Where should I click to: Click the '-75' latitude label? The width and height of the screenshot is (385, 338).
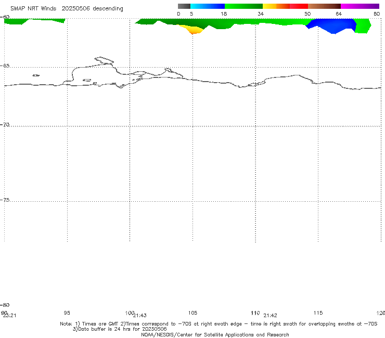[5, 200]
